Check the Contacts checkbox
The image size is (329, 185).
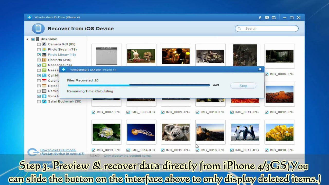click(39, 60)
